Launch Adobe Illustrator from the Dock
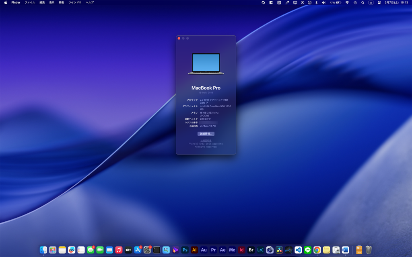The width and height of the screenshot is (412, 257). (x=194, y=250)
